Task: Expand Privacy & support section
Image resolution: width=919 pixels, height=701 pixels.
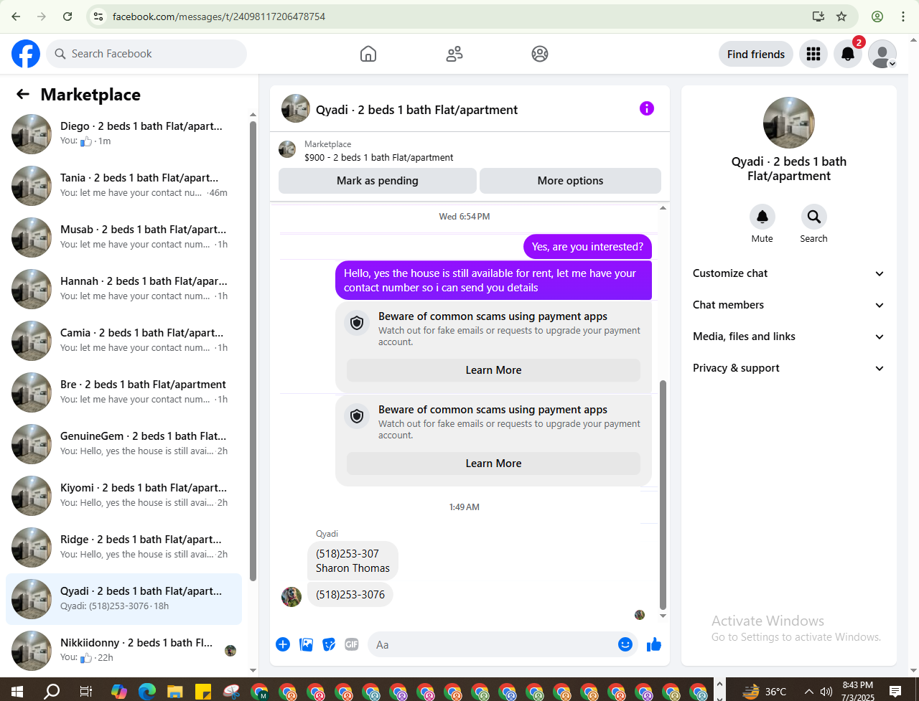Action: 788,368
